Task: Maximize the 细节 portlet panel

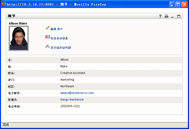Action: pyautogui.click(x=179, y=16)
